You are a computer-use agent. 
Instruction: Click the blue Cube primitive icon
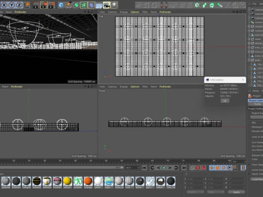pyautogui.click(x=61, y=5)
